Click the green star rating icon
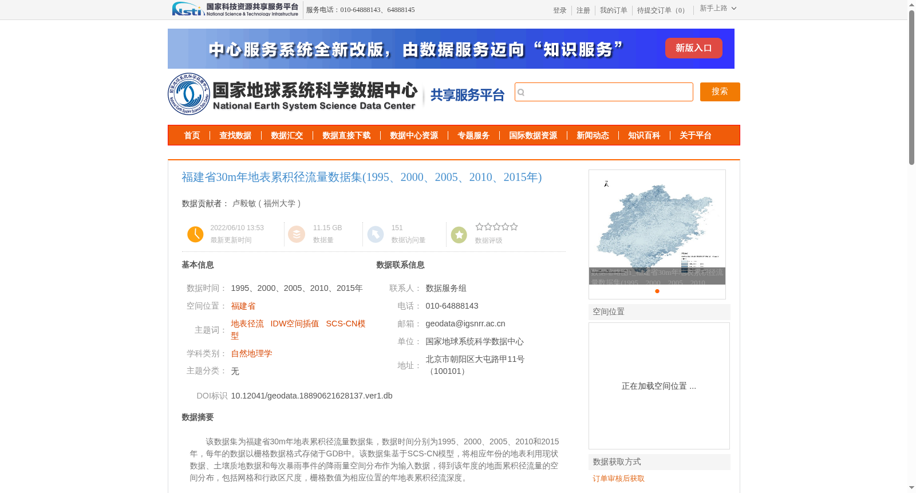Screen dimensions: 916x493 click(x=459, y=235)
